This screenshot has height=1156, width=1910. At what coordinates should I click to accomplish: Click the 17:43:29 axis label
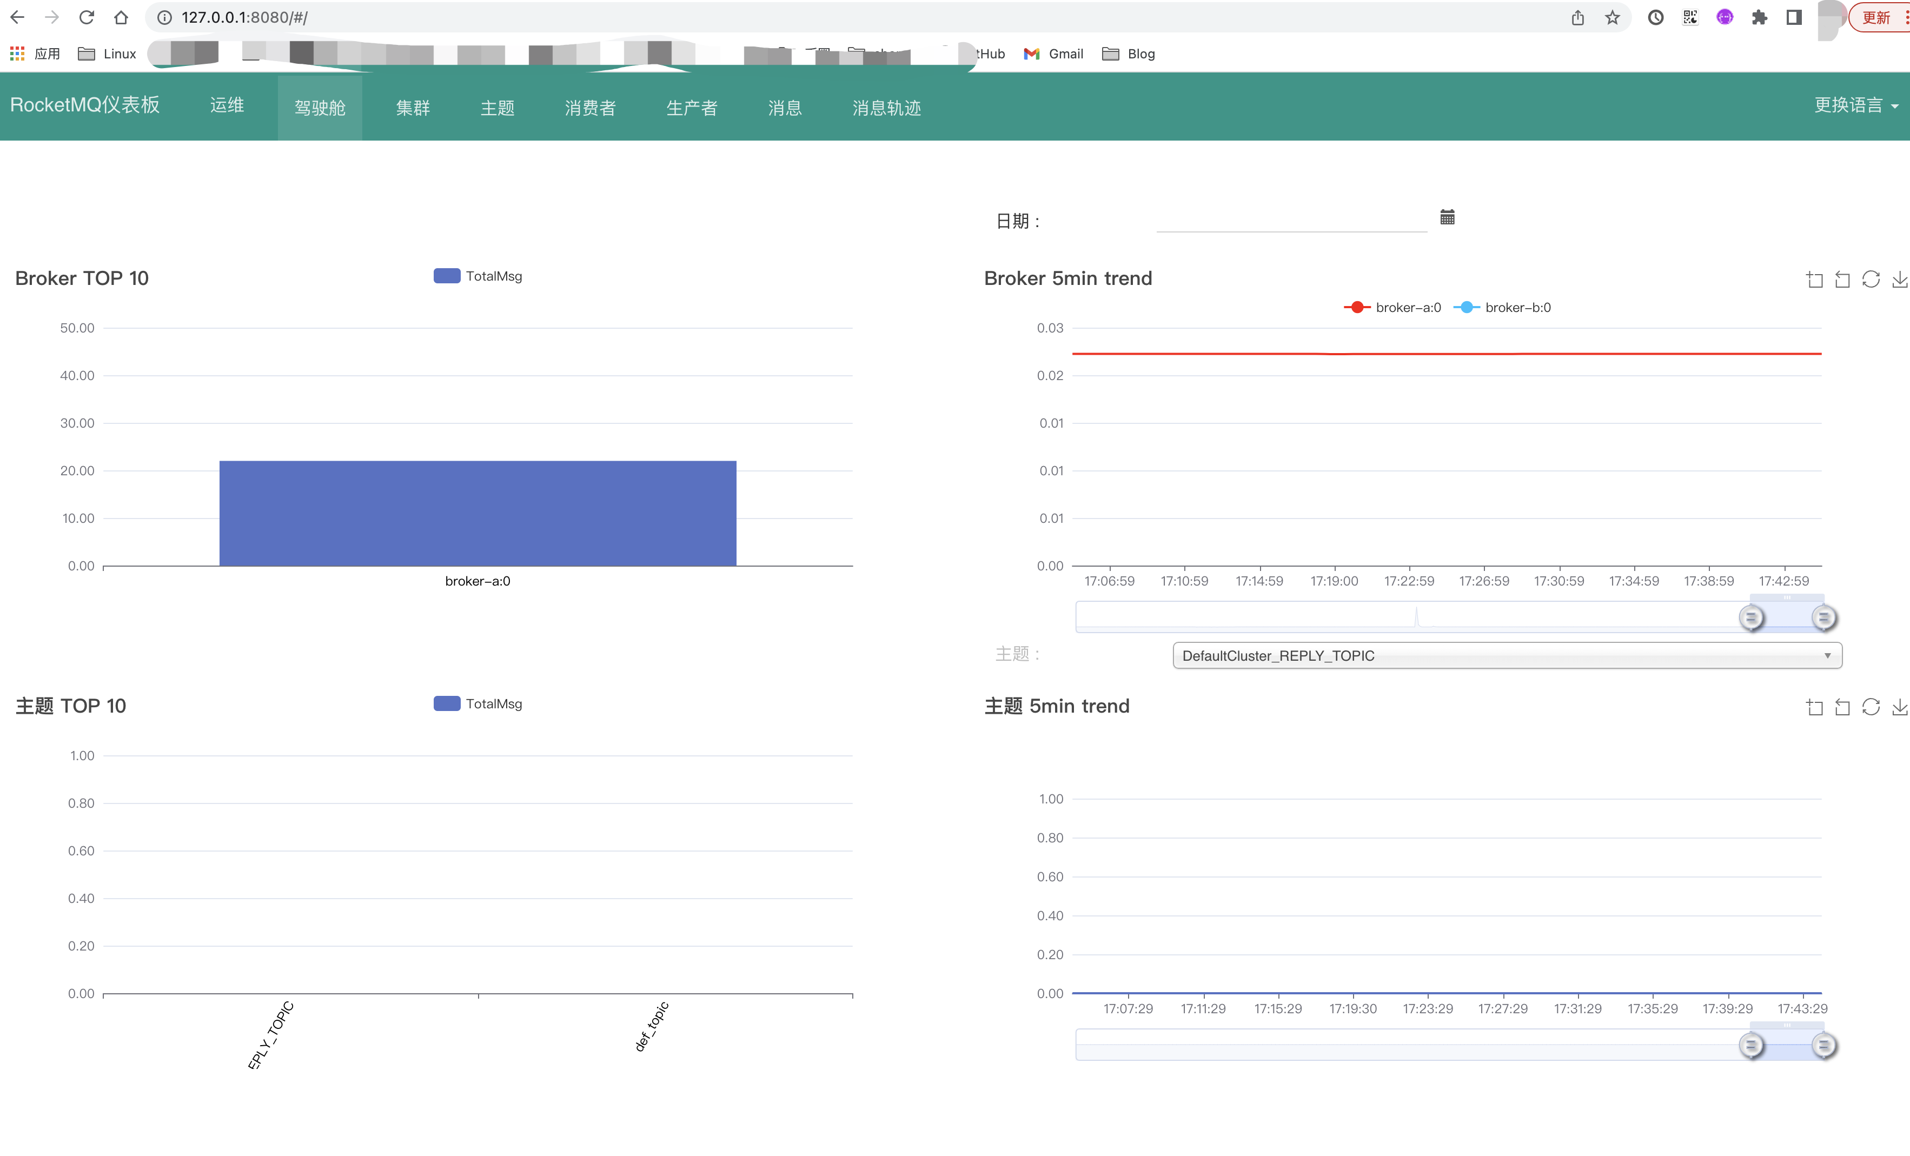click(x=1802, y=1009)
